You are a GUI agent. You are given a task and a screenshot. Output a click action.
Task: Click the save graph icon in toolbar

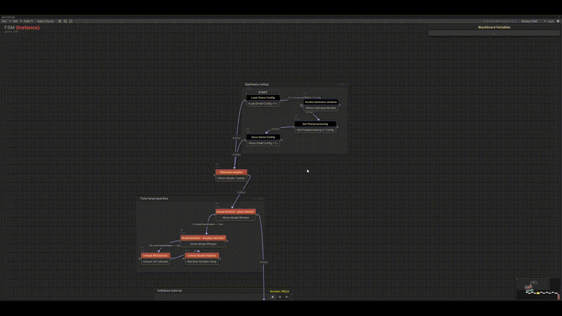(x=60, y=21)
